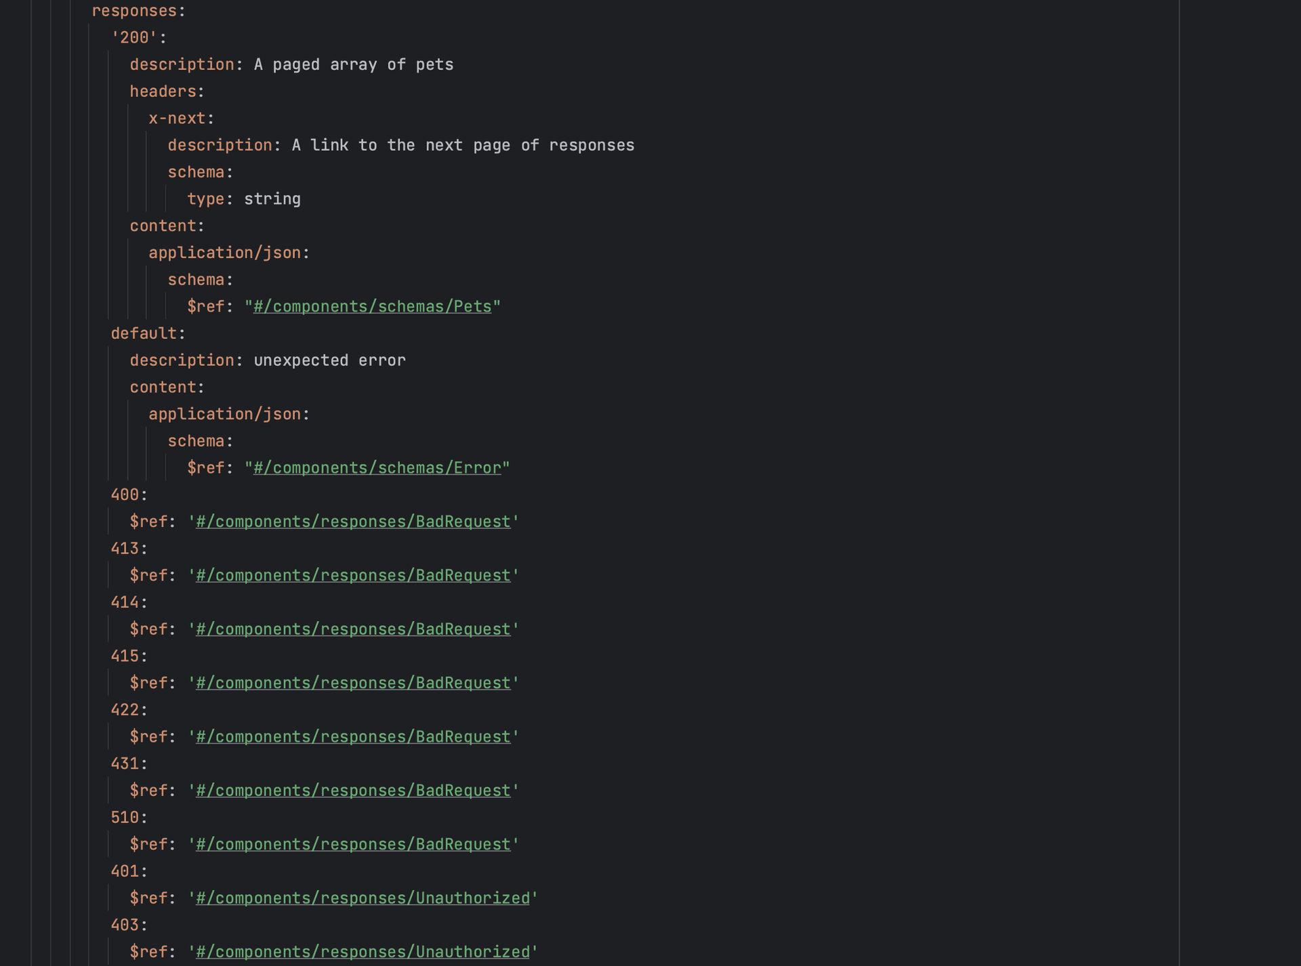Image resolution: width=1301 pixels, height=966 pixels.
Task: Open Unauthorized reference under 401 response
Action: (363, 898)
